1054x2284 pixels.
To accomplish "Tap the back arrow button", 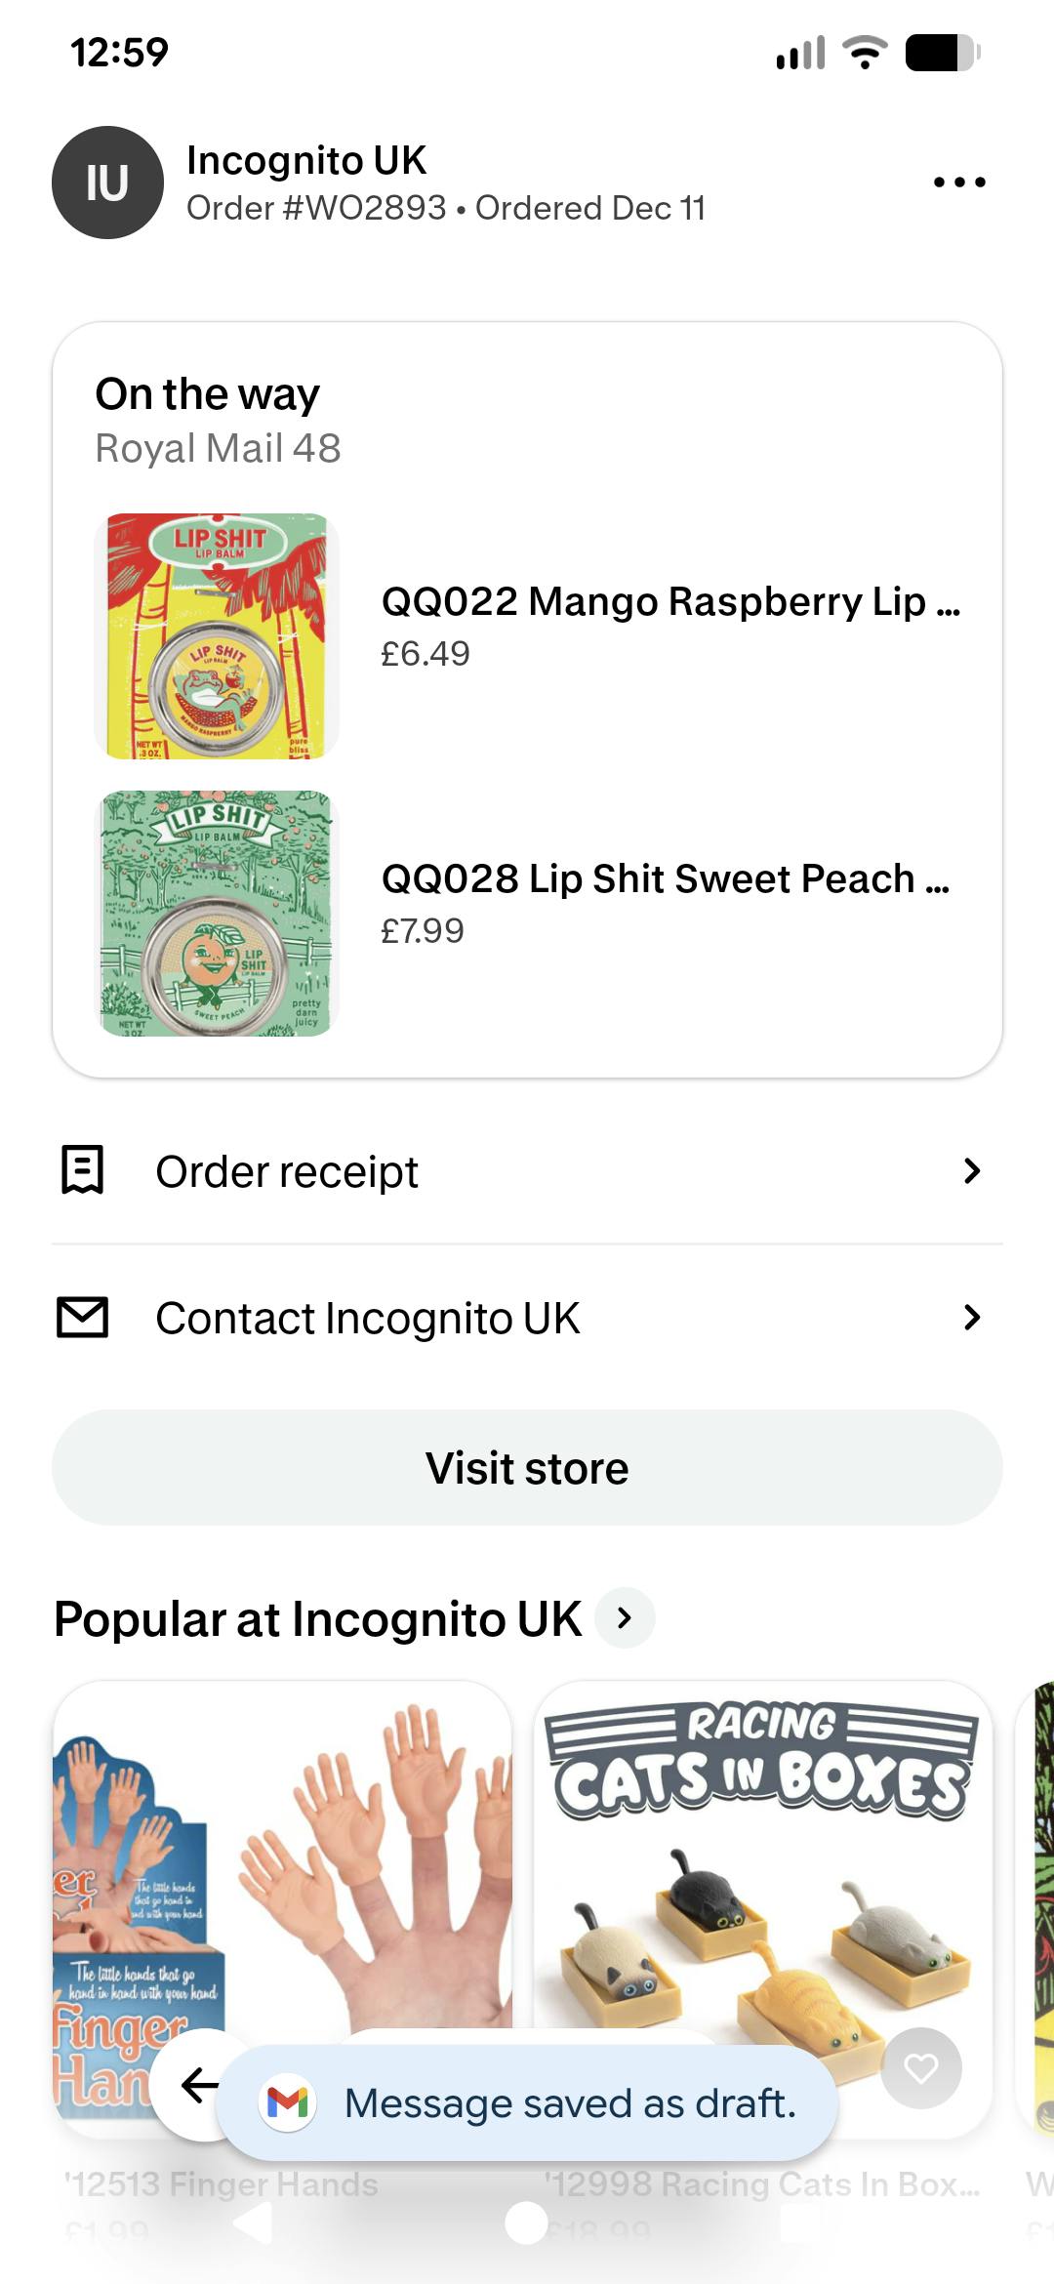I will 200,2085.
